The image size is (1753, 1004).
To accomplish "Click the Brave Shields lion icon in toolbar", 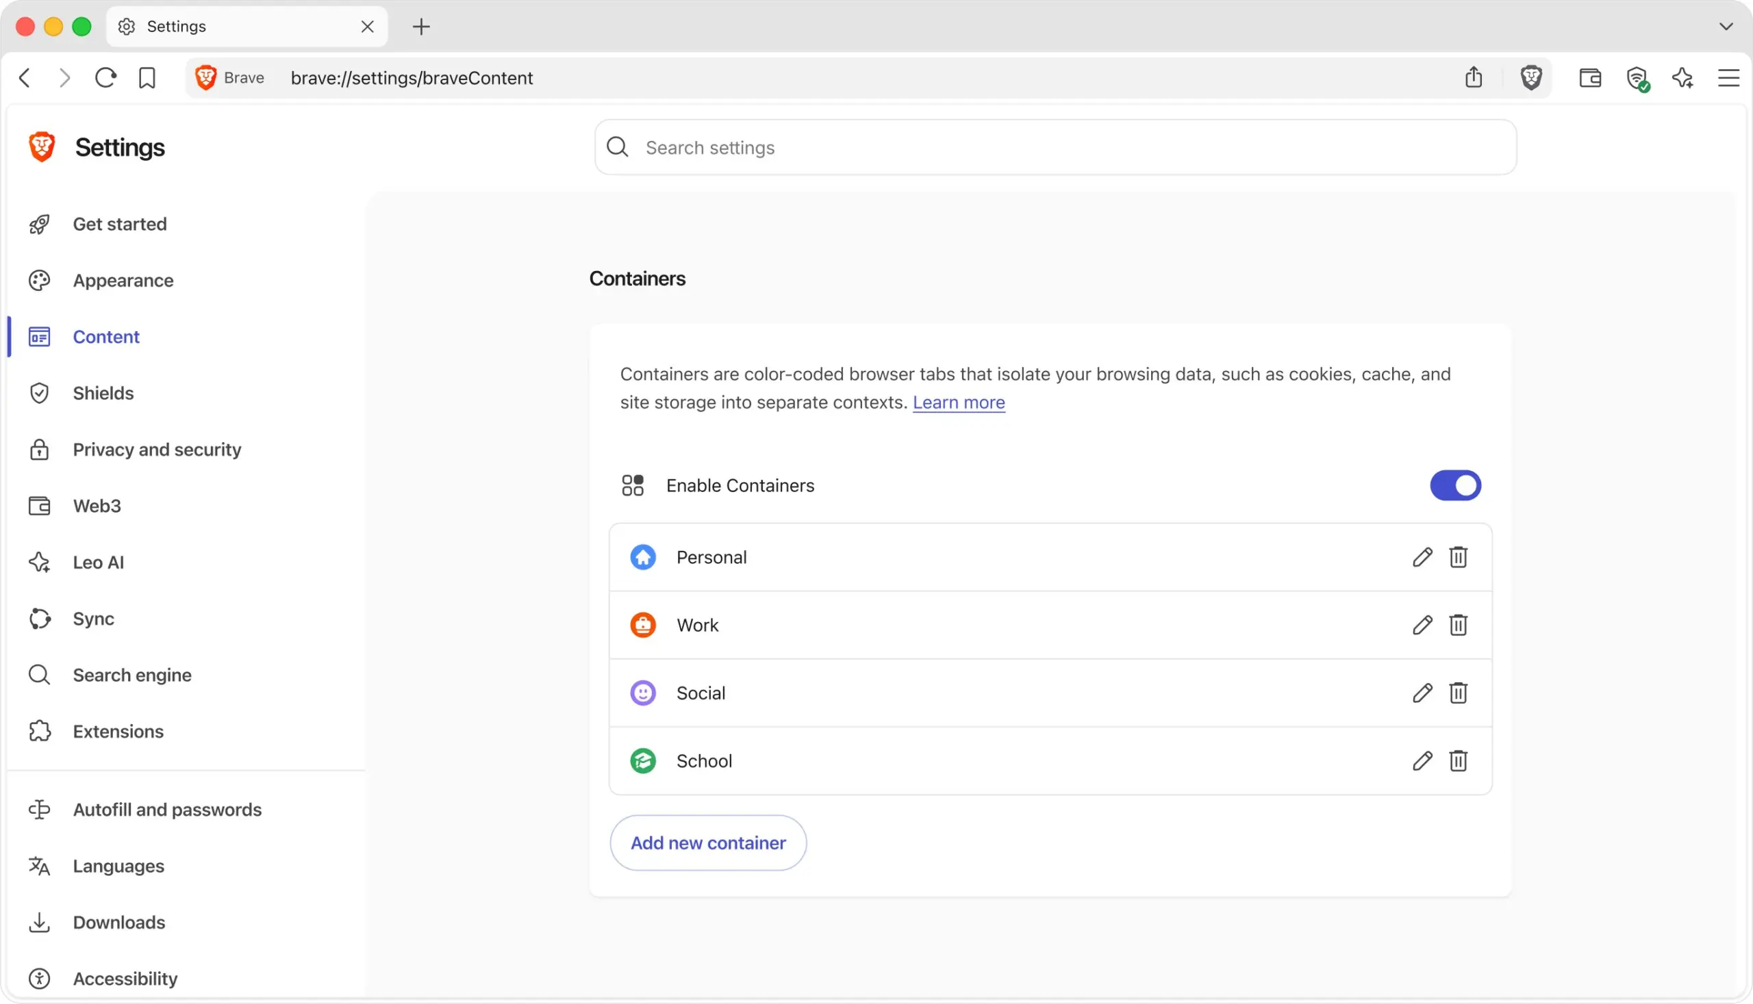I will coord(1531,78).
